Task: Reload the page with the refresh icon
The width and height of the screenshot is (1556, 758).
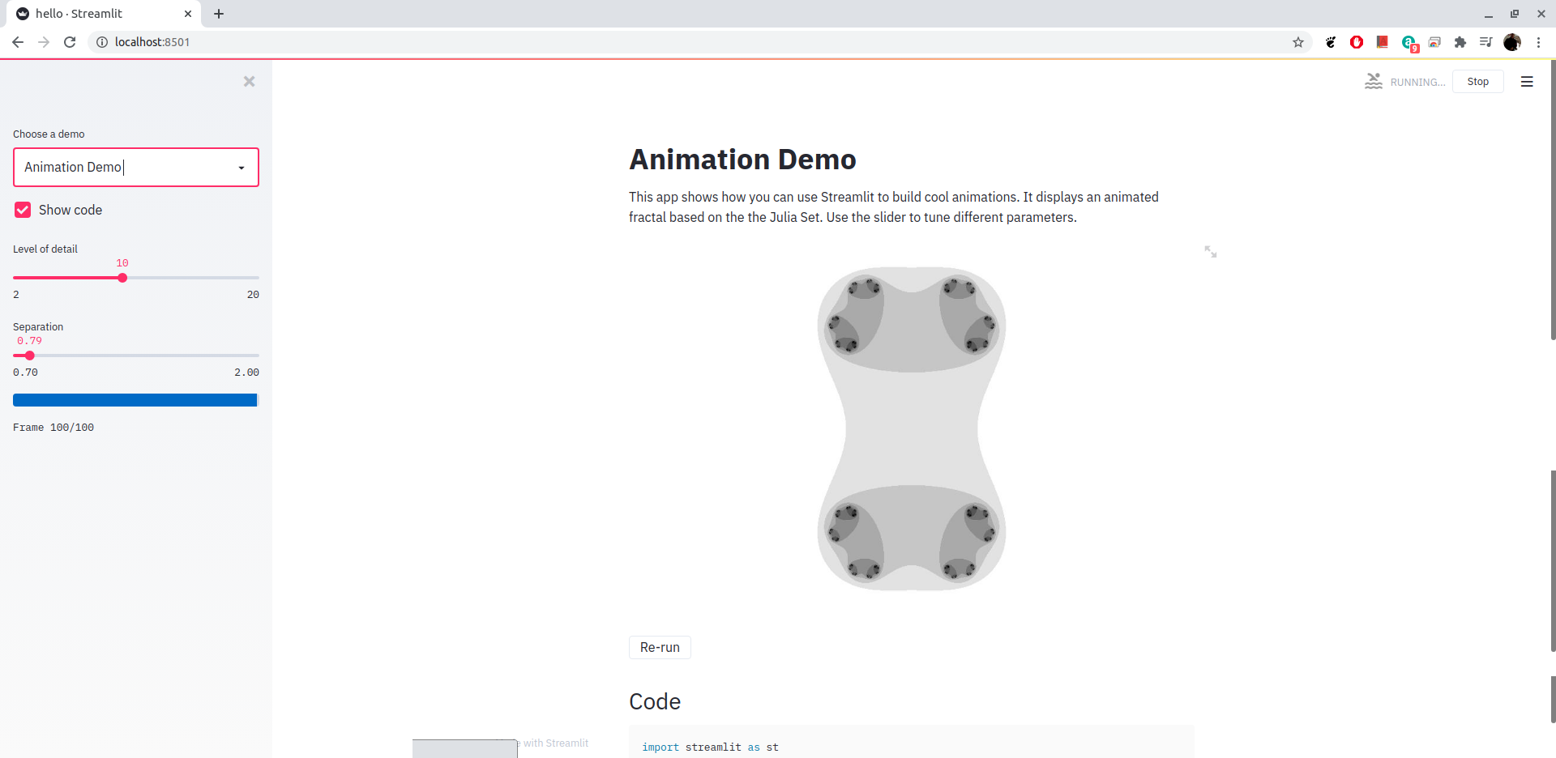Action: 70,42
